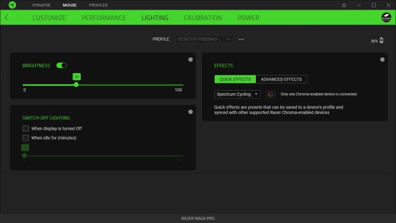Open the Calibration tab

point(203,18)
